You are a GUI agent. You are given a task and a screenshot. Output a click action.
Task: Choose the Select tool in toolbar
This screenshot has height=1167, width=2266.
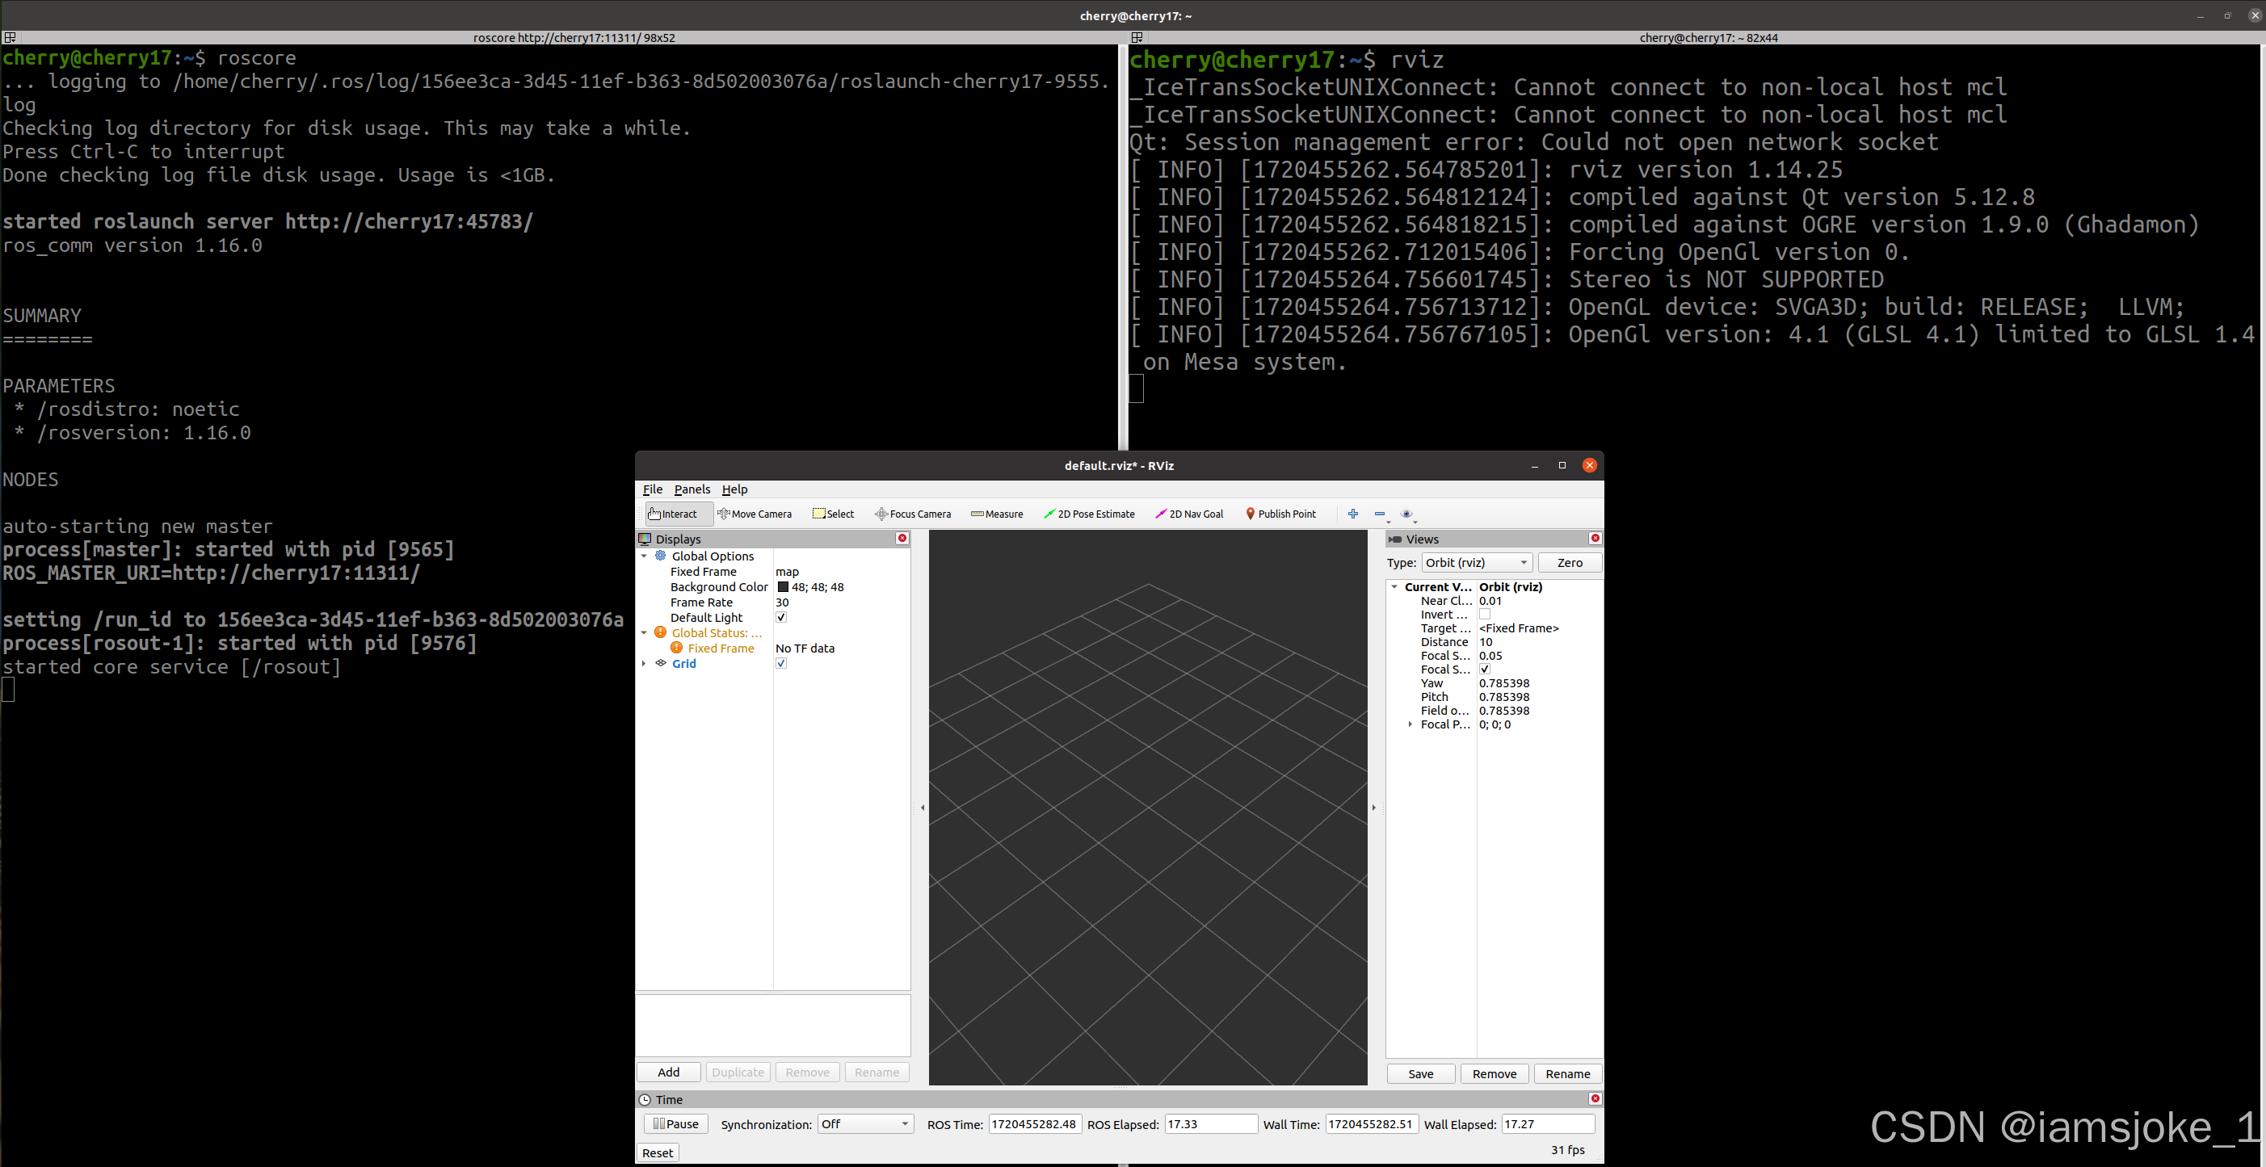833,514
